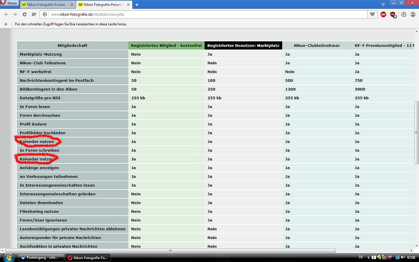
Task: Click 'Nachrichtenkontingent im Postfach' row label
Action: click(x=56, y=81)
